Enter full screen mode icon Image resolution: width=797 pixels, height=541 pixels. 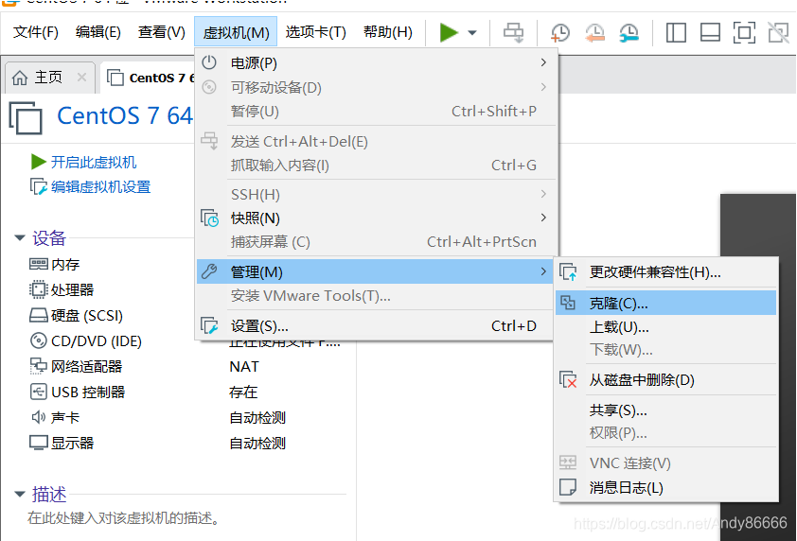tap(744, 33)
